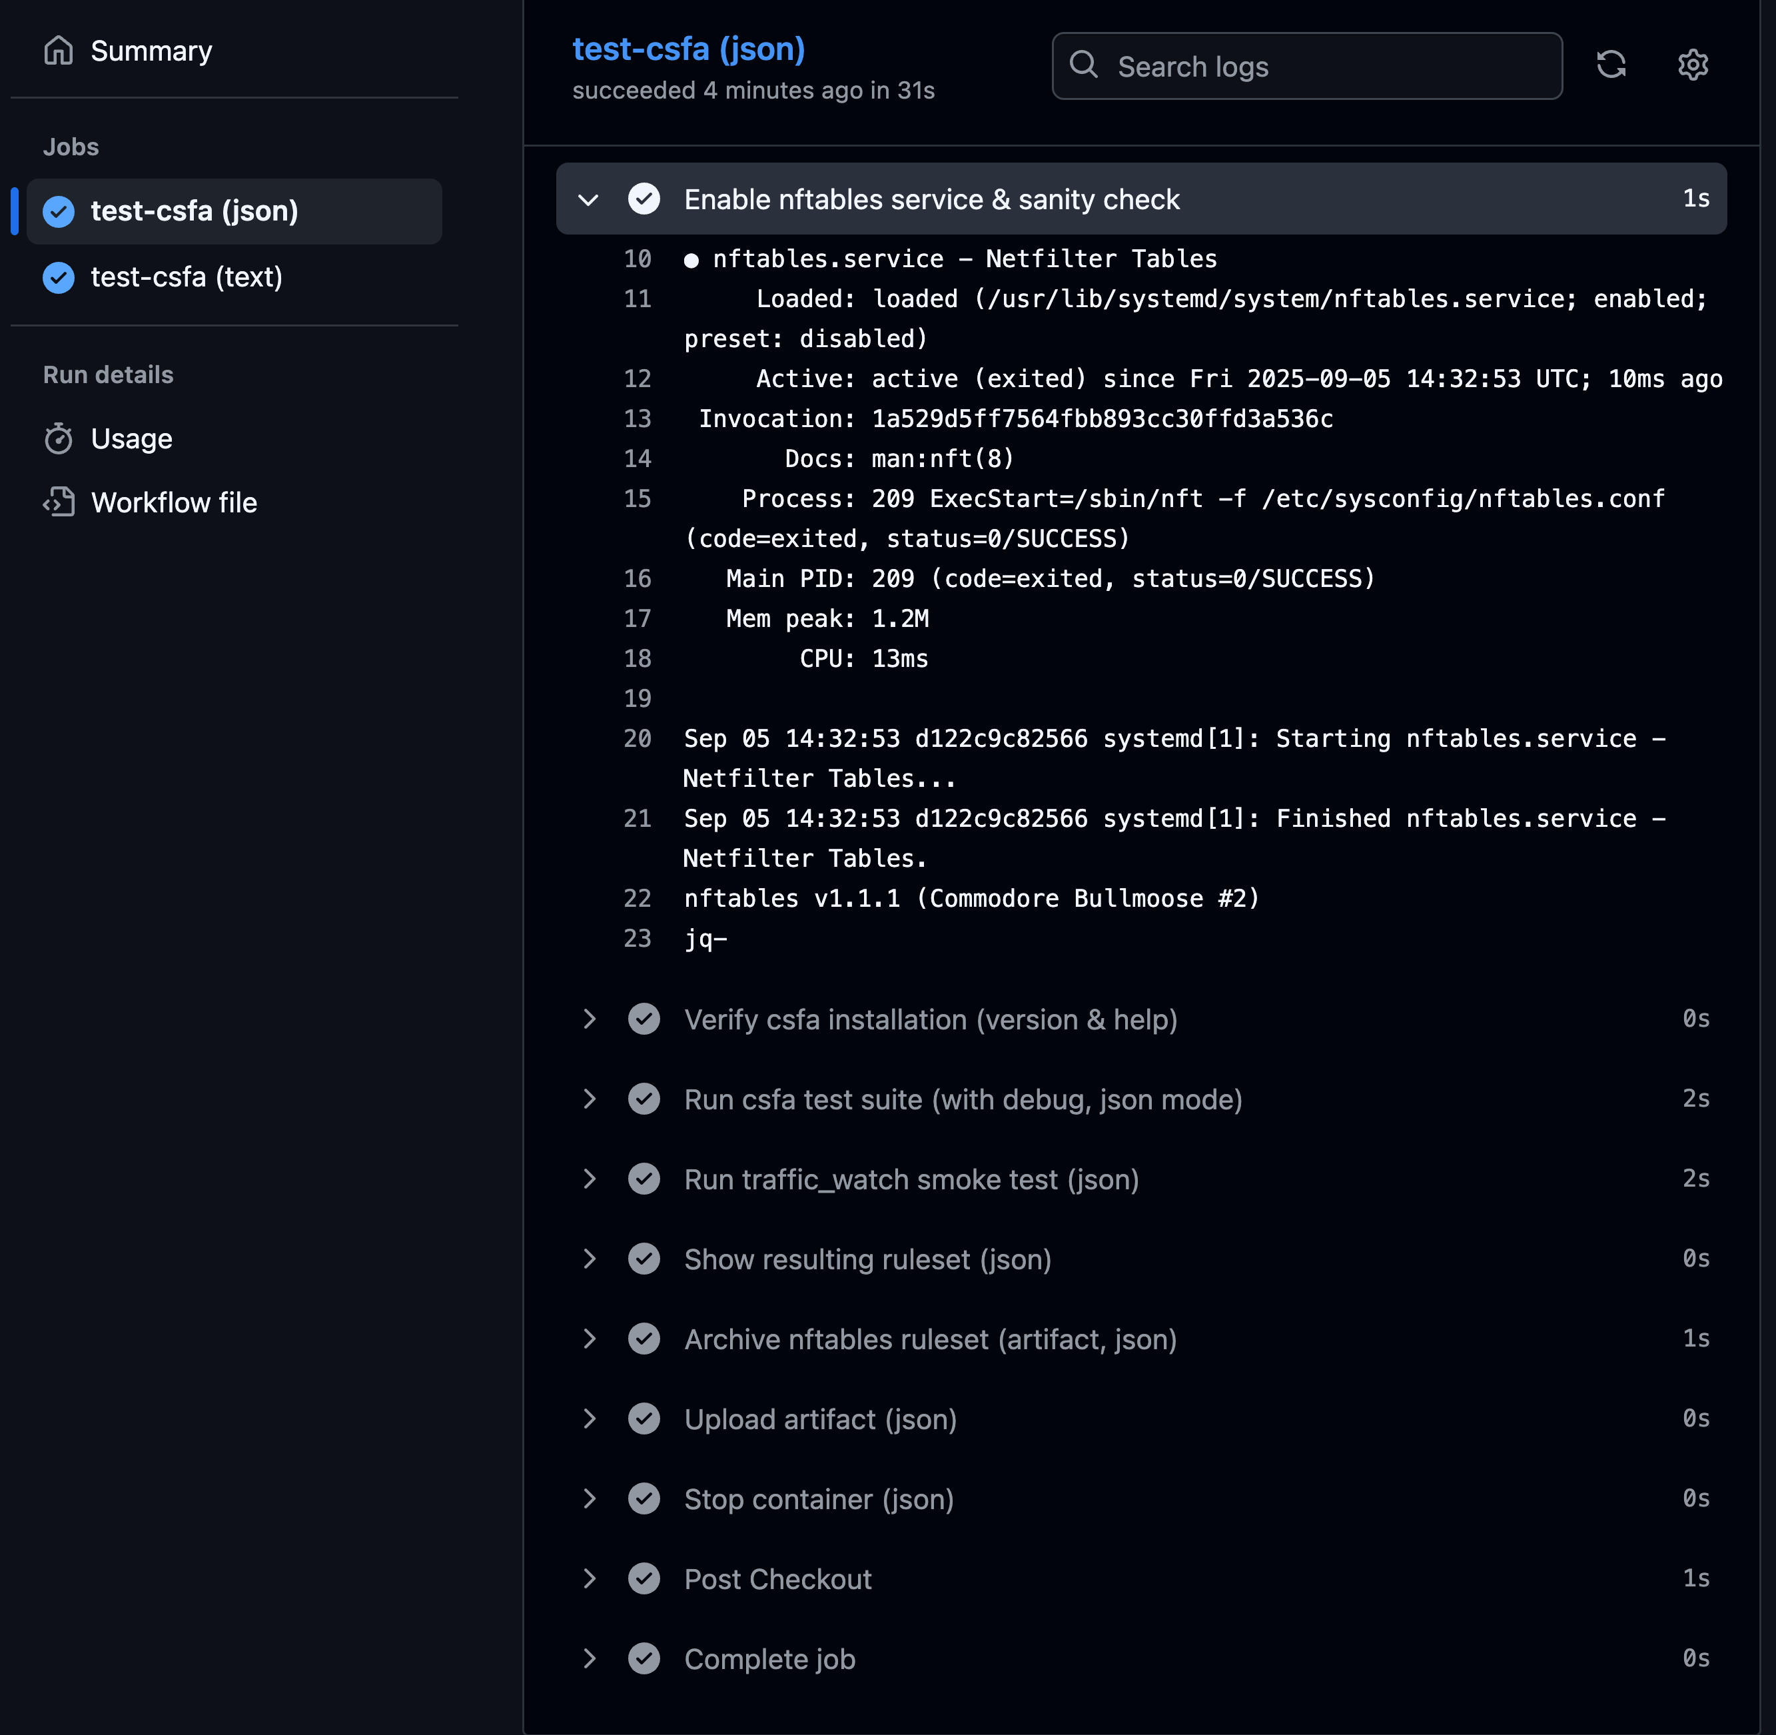This screenshot has height=1735, width=1776.
Task: Expand Archive nftables ruleset step
Action: 589,1339
